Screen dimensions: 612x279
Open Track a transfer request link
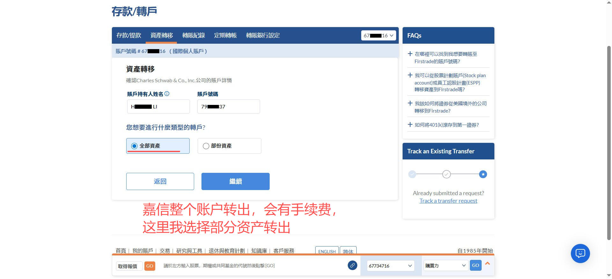point(448,201)
